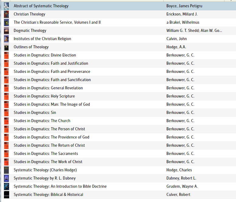Click the Systematic Theology (Charles Hodge) cover

[6, 170]
